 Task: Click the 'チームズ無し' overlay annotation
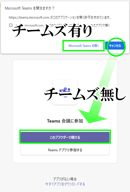[85, 94]
